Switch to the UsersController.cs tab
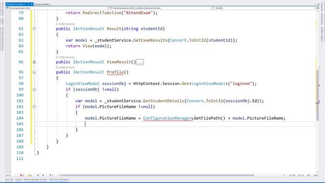The width and height of the screenshot is (325, 183). 43,4
